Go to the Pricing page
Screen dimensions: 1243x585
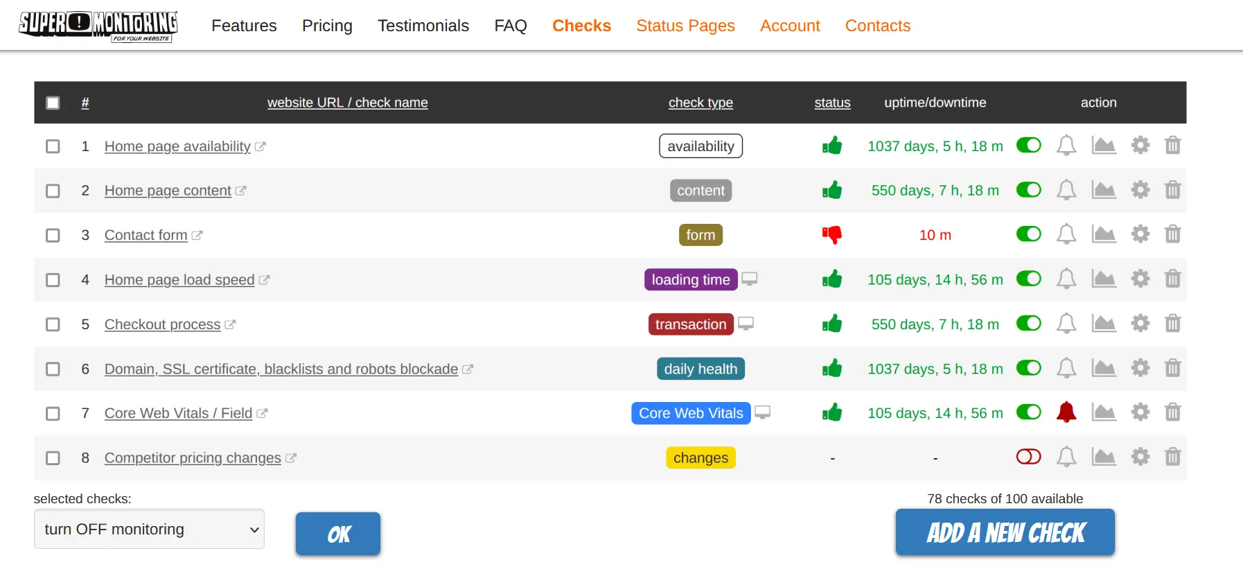click(327, 26)
